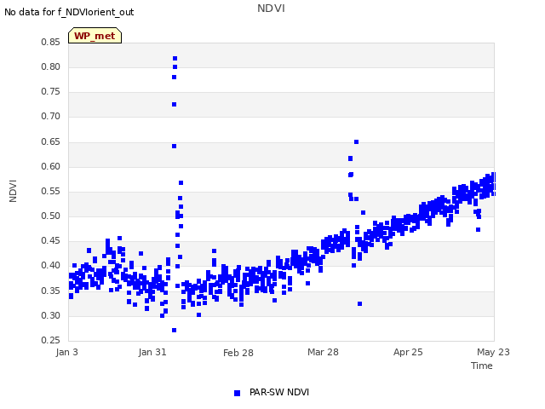Click the 0.45 y-axis tick label
The height and width of the screenshot is (409, 545).
coord(51,240)
